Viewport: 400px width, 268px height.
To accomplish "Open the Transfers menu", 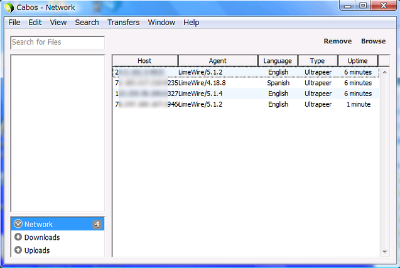I will (x=124, y=23).
